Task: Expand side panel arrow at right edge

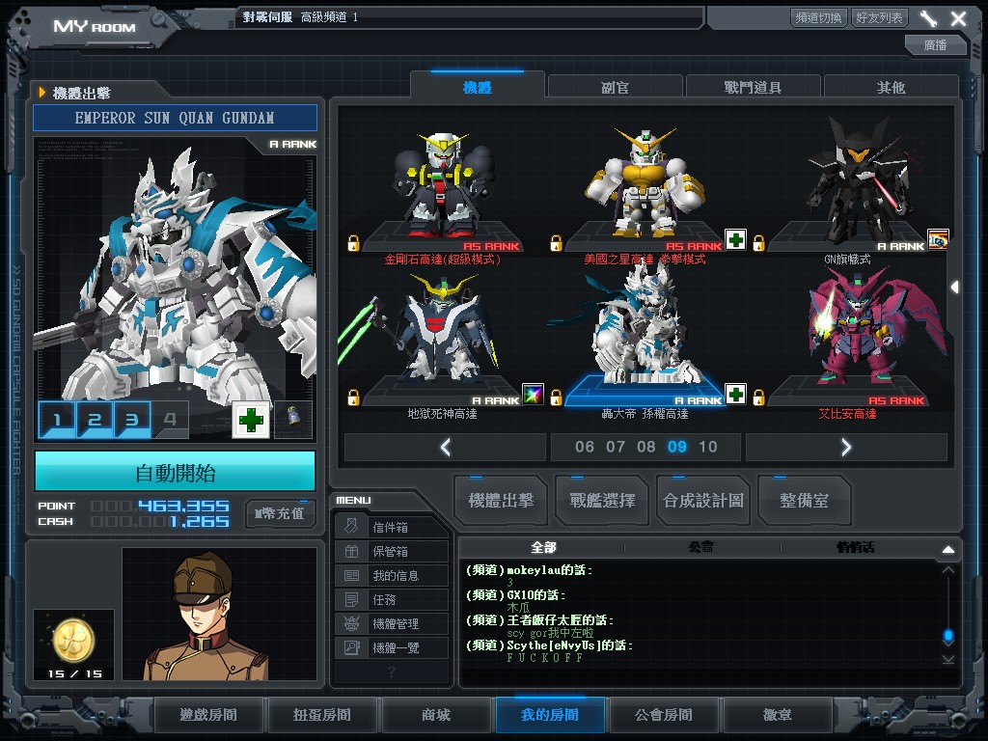Action: pyautogui.click(x=954, y=287)
